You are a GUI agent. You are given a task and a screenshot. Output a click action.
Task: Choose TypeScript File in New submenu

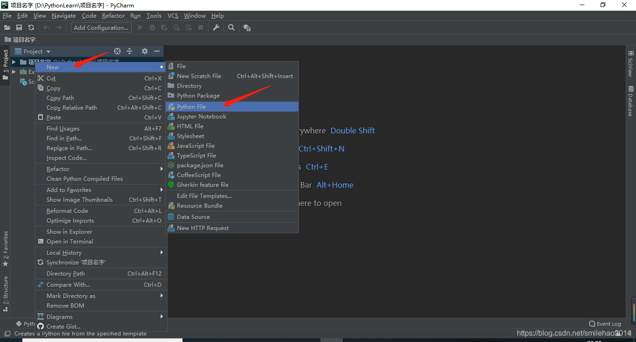point(232,155)
